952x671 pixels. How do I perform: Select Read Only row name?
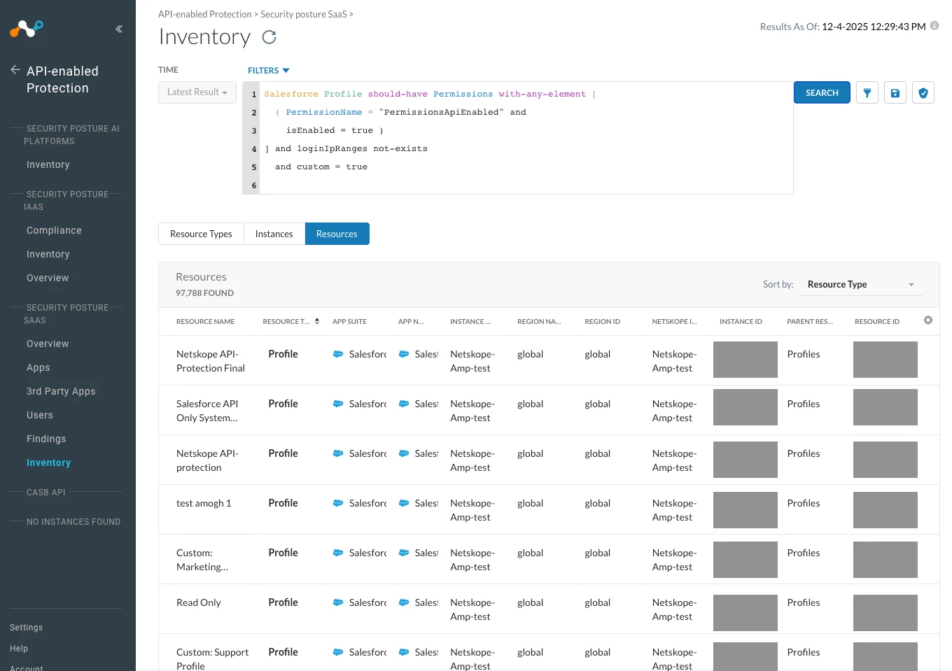point(199,602)
